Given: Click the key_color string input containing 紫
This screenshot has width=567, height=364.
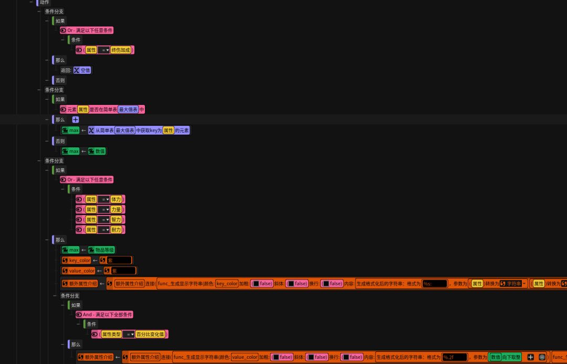Looking at the screenshot, I should (119, 260).
